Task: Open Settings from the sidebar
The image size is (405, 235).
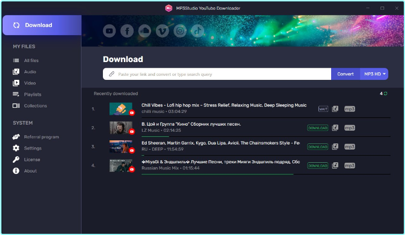Action: pos(33,149)
